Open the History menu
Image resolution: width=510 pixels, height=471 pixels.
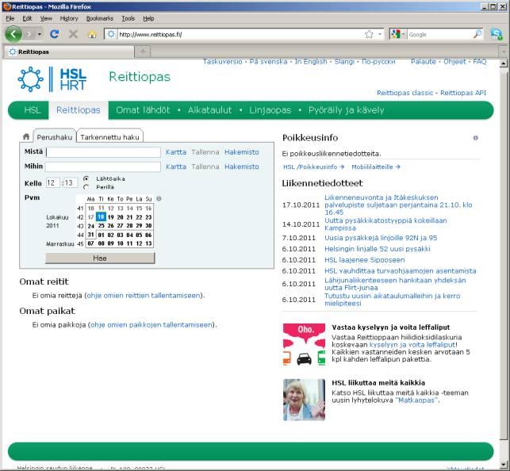[x=69, y=18]
